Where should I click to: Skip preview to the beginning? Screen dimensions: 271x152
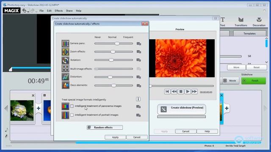click(167, 92)
